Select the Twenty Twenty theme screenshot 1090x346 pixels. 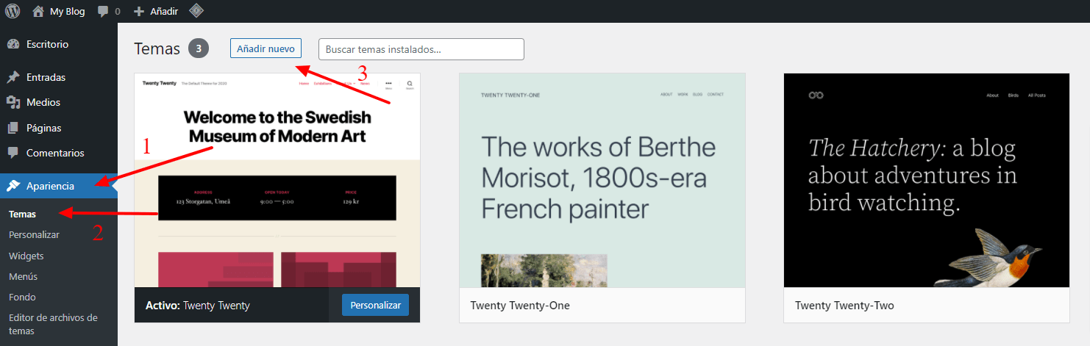point(277,180)
